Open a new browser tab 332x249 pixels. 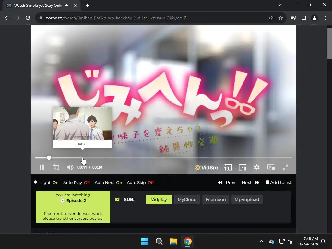pyautogui.click(x=88, y=6)
